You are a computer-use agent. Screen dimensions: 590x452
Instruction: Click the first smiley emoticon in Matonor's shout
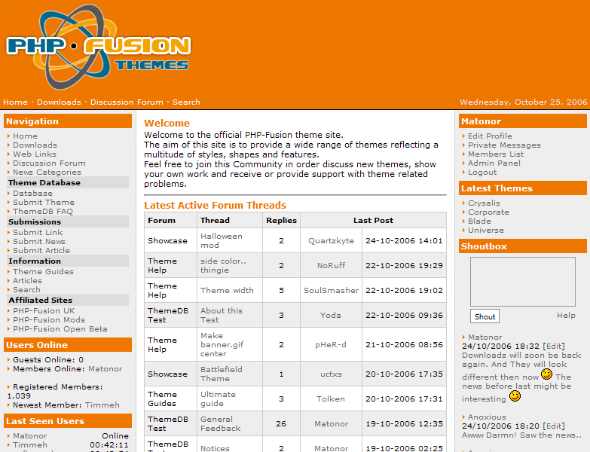(546, 374)
